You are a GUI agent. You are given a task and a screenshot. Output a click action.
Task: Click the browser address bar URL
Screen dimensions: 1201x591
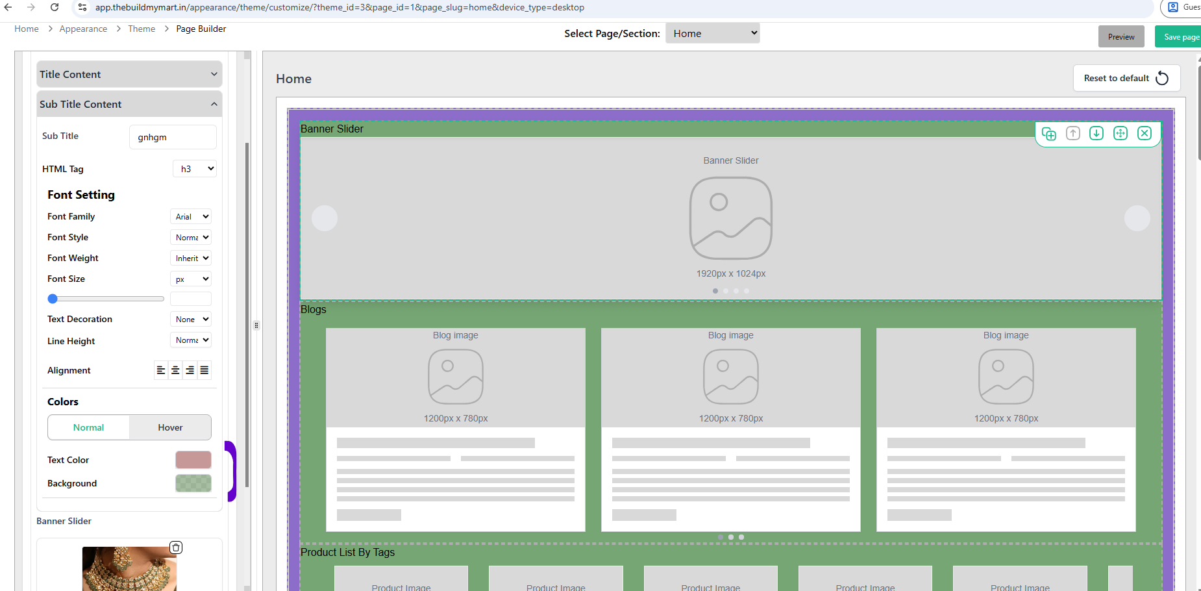tap(340, 7)
